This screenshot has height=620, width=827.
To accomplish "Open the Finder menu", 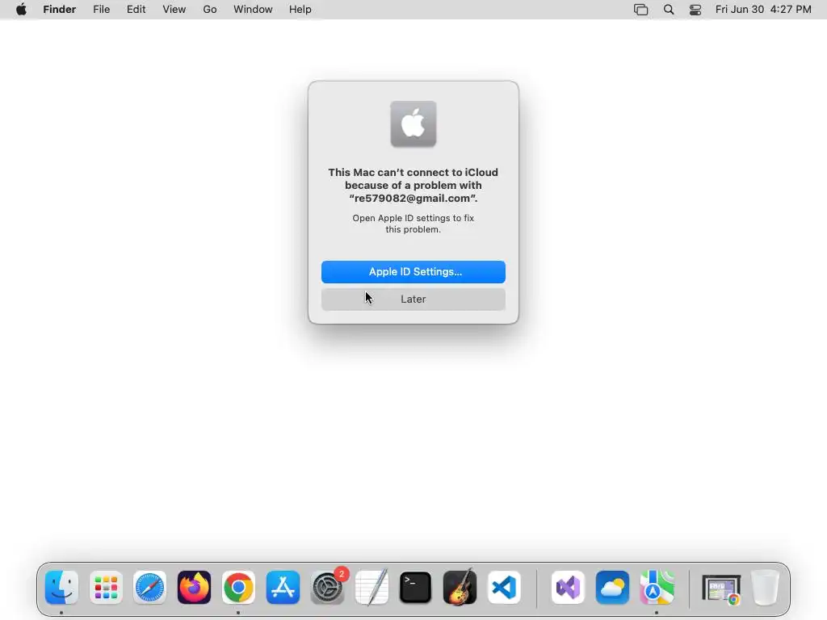I will pos(60,10).
